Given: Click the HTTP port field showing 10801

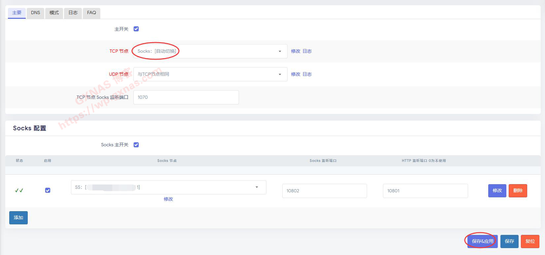Looking at the screenshot, I should (x=425, y=191).
